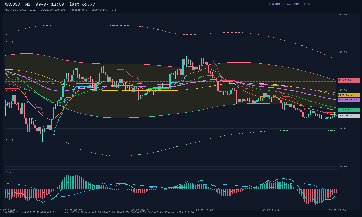The height and width of the screenshot is (217, 362).
Task: Select the 'VFI' legend entry in the header
Action: 114,10
